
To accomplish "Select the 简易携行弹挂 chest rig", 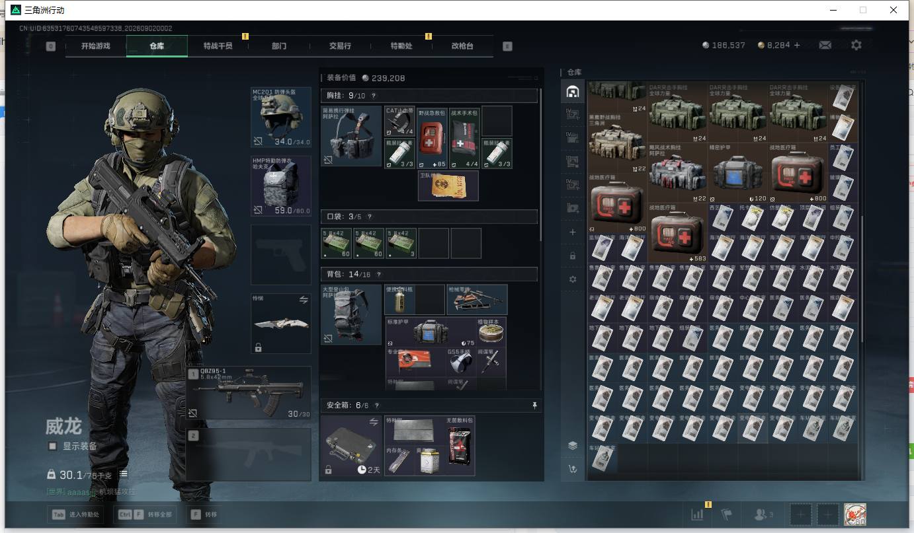I will click(x=351, y=135).
